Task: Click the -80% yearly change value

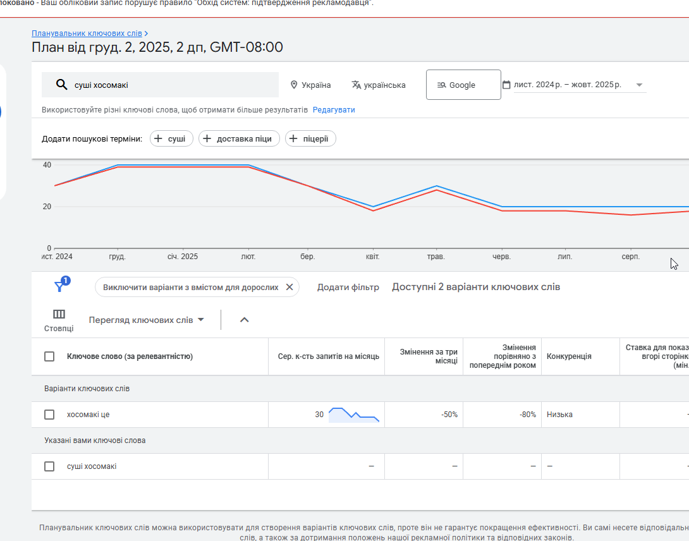Action: (x=528, y=415)
